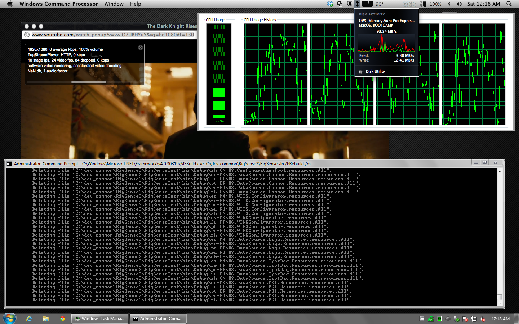The image size is (519, 324).
Task: Click the line ending RS.ConfigurationTool.resources.dll
Action: tap(182, 170)
